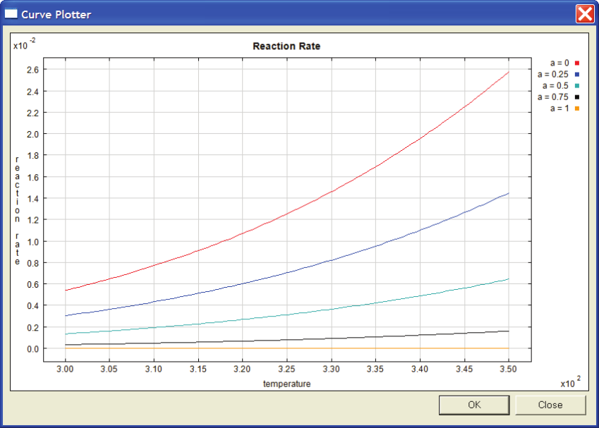599x428 pixels.
Task: Click the y-axis tick label 0.2
Action: [33, 328]
